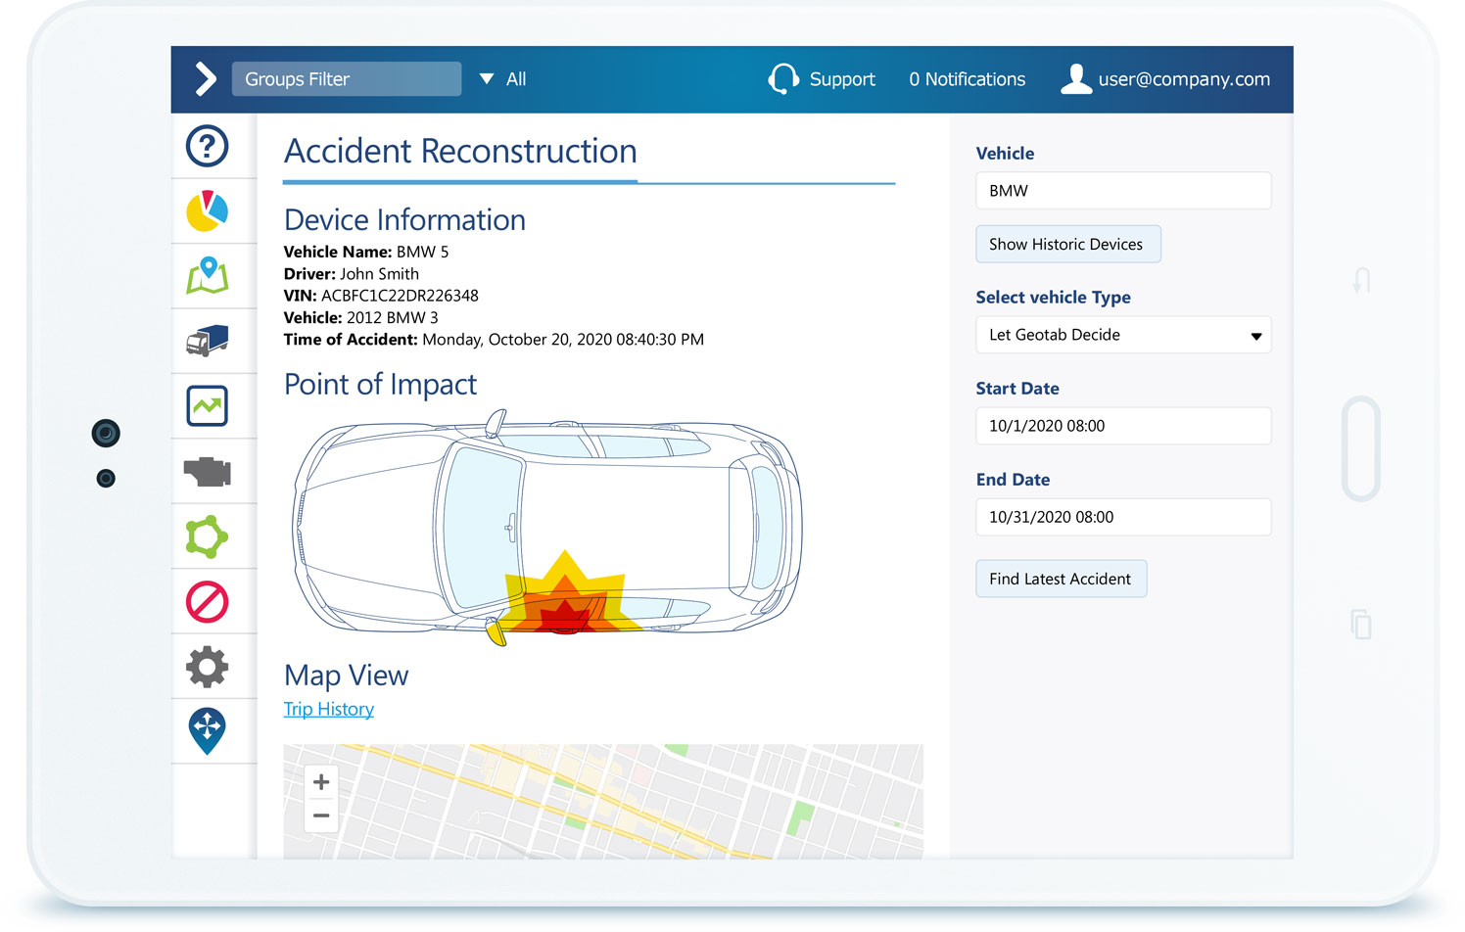Expand the sidebar with the chevron arrow
The width and height of the screenshot is (1465, 932).
pyautogui.click(x=205, y=78)
